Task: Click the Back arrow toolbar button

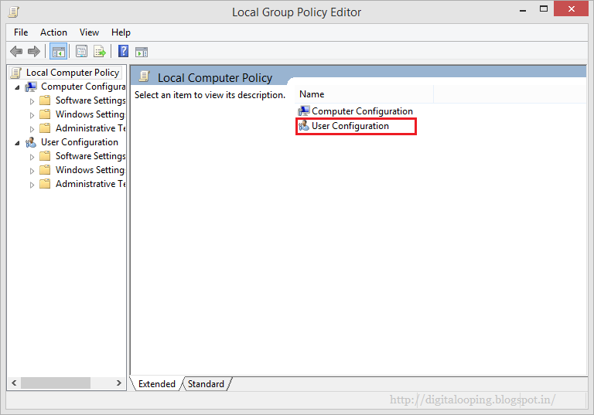Action: (x=16, y=51)
